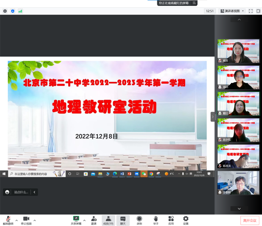Open the emoji reaction picker
Viewport: 262px width, 226px height.
pos(7,192)
